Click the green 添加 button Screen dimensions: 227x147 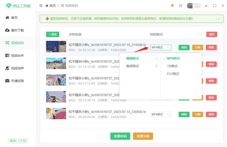(x=52, y=34)
